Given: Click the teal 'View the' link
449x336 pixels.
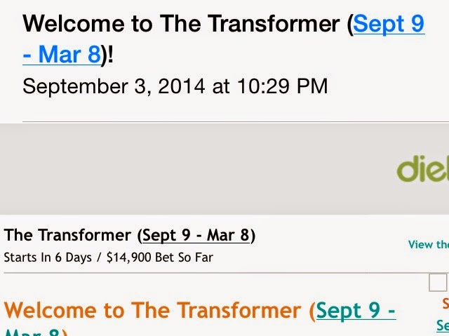Looking at the screenshot, I should click(x=429, y=245).
